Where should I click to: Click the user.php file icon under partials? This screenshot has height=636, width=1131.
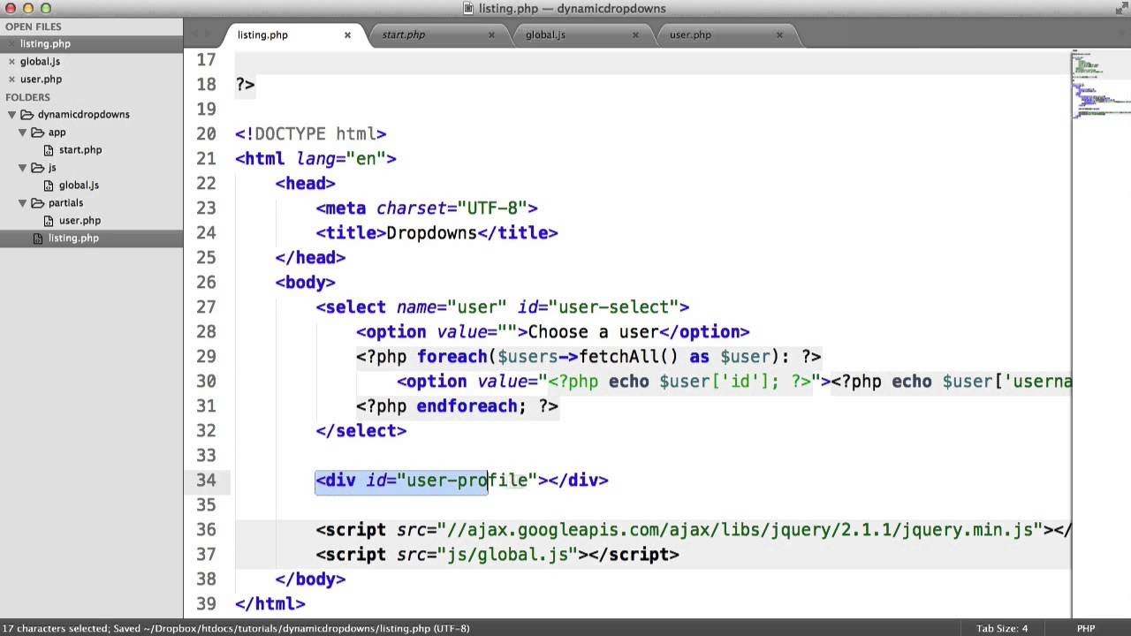[49, 220]
